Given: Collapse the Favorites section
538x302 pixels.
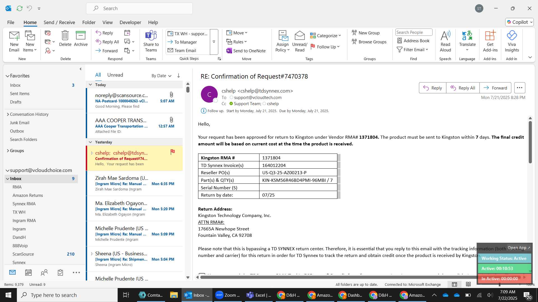Looking at the screenshot, I should (7, 76).
